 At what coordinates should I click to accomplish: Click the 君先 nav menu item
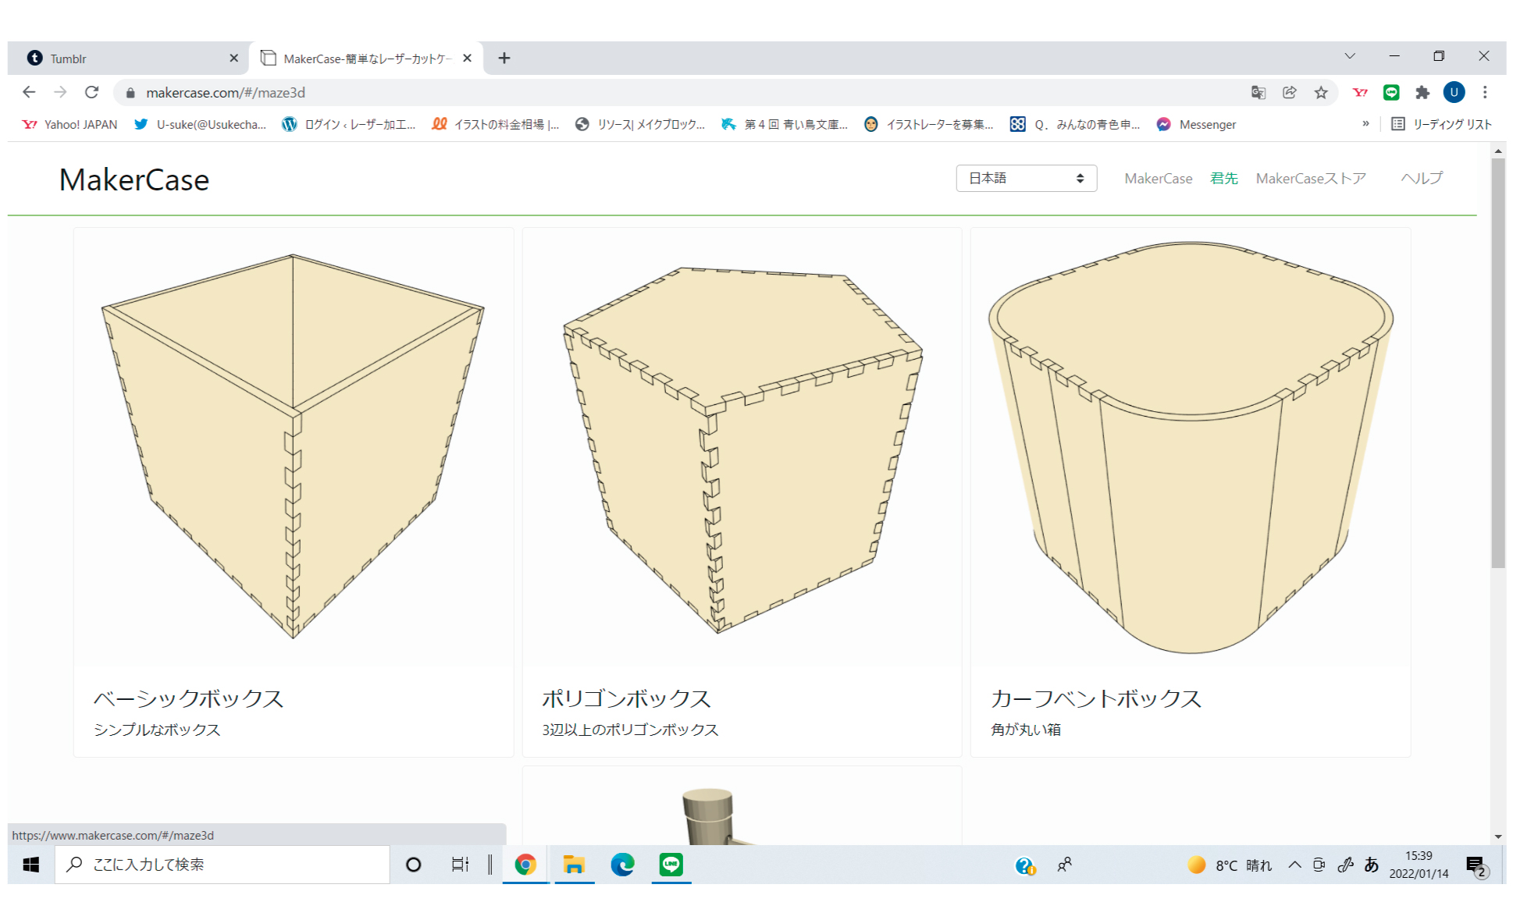click(1223, 178)
